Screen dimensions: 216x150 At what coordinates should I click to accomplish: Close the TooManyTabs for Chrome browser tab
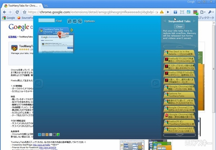click(40, 6)
